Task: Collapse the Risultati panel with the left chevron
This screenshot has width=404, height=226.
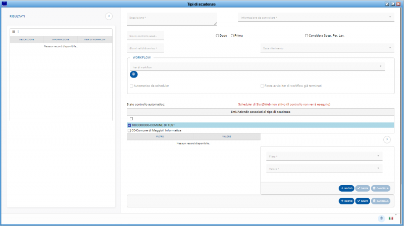Action: [x=109, y=16]
